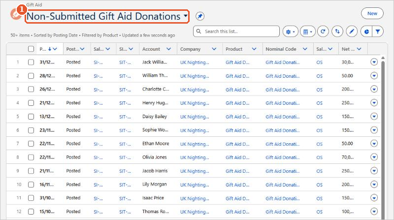Screen dimensions: 394x220
Task: Sort by the Company column header
Action: 190,49
